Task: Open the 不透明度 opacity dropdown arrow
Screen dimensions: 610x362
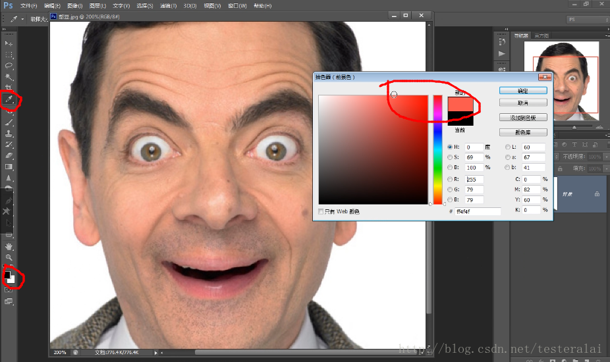Action: click(606, 157)
